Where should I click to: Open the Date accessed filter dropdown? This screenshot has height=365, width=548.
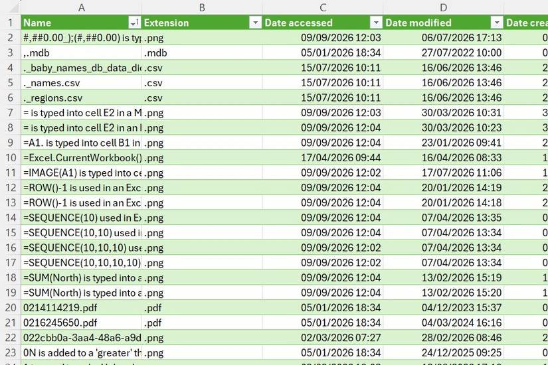pyautogui.click(x=376, y=23)
